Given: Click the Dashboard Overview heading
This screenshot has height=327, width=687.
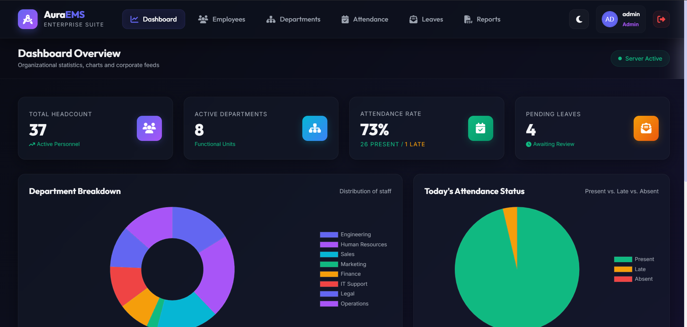Looking at the screenshot, I should [69, 53].
